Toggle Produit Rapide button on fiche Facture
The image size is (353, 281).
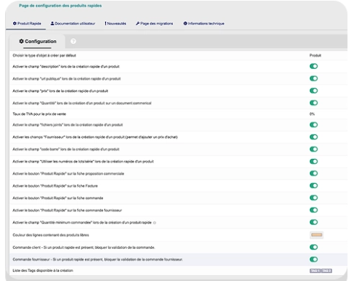pyautogui.click(x=313, y=185)
